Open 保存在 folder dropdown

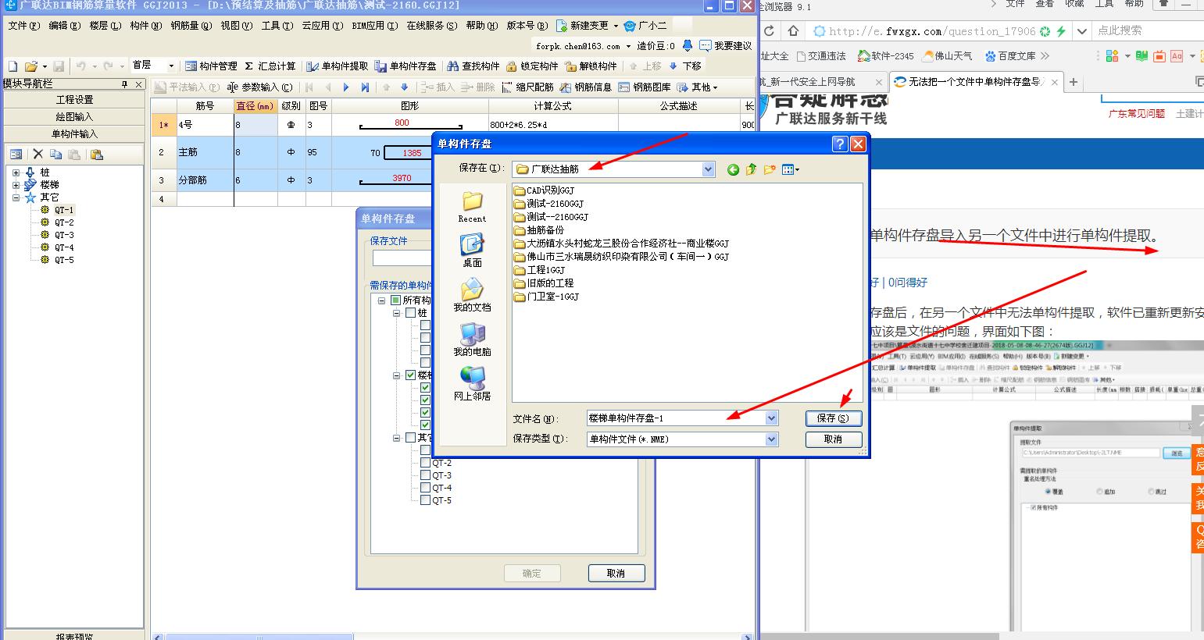708,169
